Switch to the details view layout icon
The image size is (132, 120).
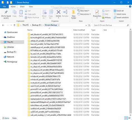click(126, 118)
